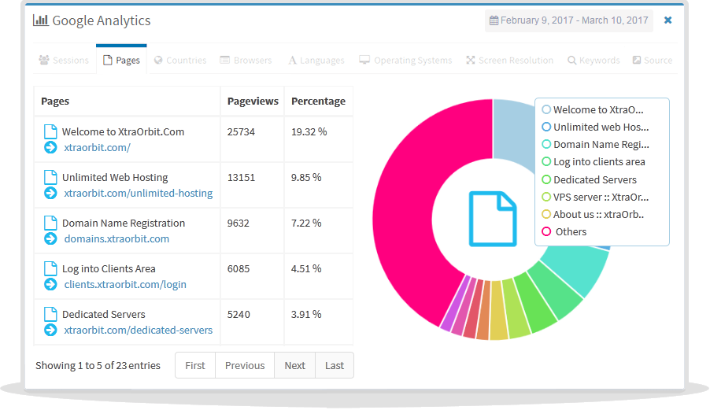Viewport: 710px width, 410px height.
Task: Select percentage value 4.51 %
Action: 306,269
